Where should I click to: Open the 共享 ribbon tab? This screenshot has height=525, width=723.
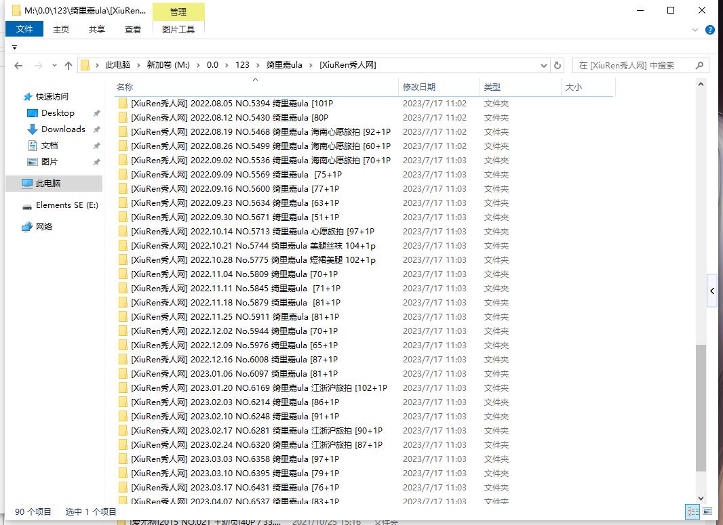pyautogui.click(x=97, y=30)
